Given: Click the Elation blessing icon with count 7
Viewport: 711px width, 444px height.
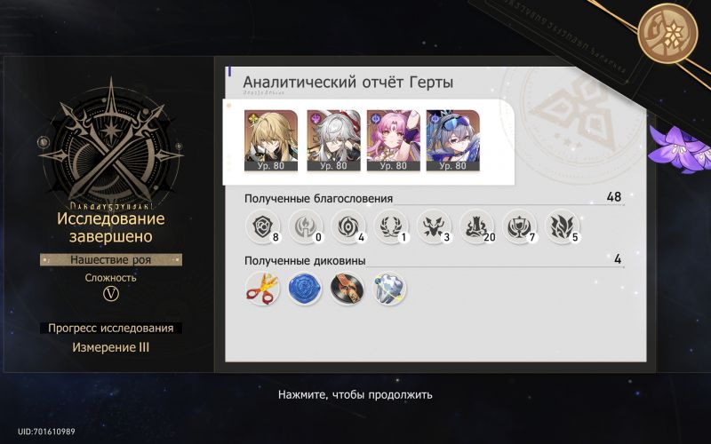Looking at the screenshot, I should point(519,226).
